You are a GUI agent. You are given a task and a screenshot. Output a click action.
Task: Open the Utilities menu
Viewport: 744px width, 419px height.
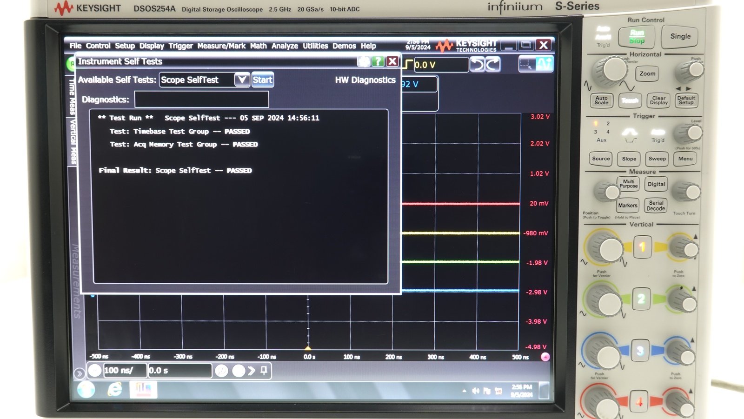pos(315,46)
